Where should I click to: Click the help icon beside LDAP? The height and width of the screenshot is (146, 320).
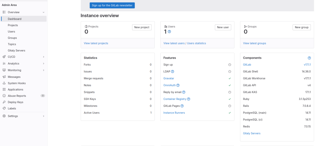click(172, 71)
